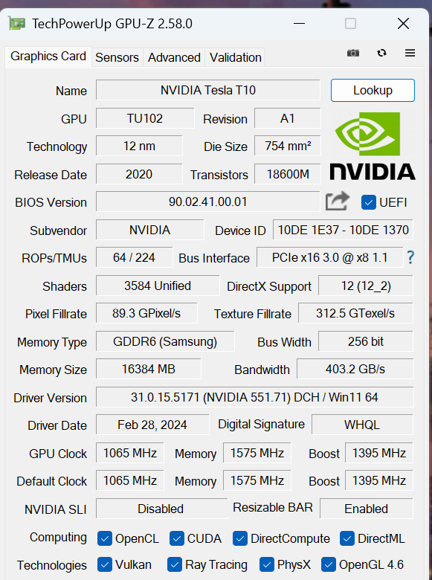Click the Bus Interface question mark icon
Viewport: 432px width, 580px height.
click(x=410, y=257)
